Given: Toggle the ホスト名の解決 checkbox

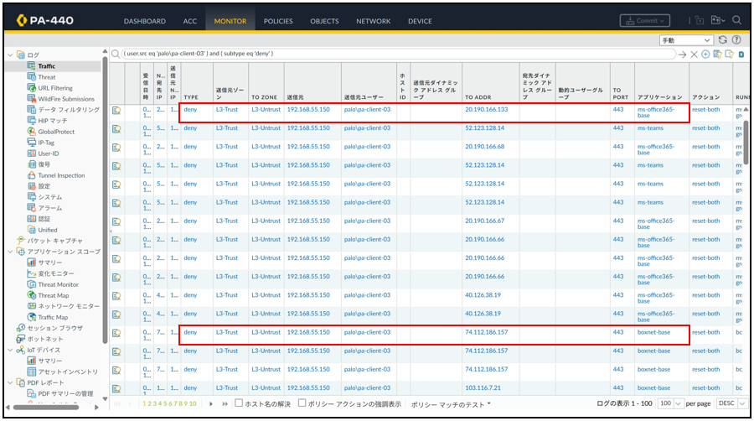Looking at the screenshot, I should click(239, 403).
